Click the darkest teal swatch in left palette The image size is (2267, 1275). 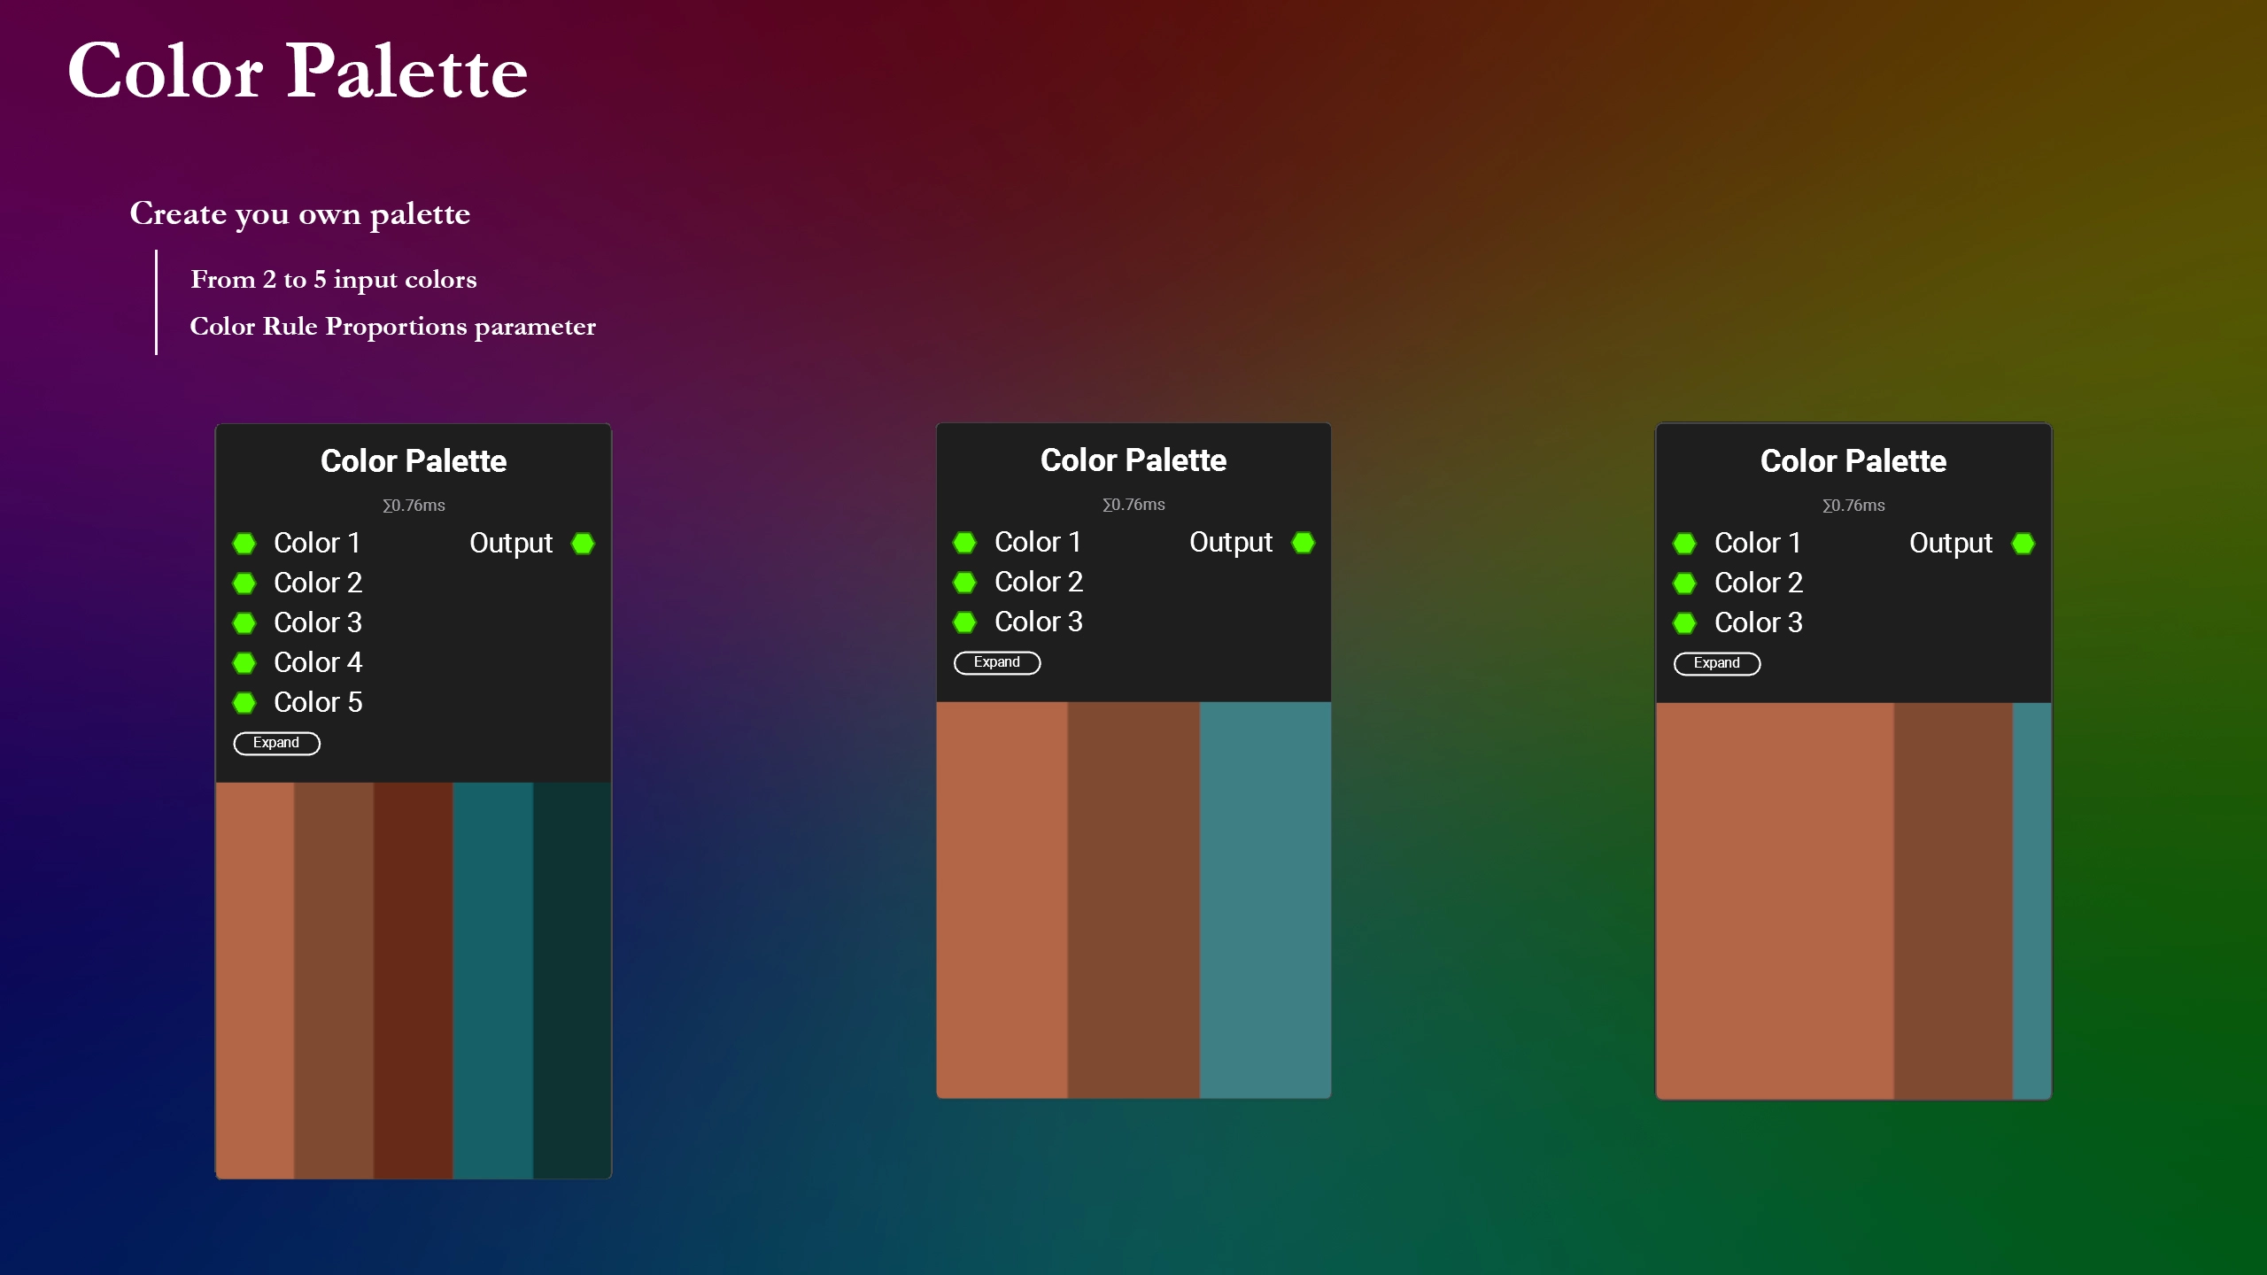click(571, 978)
